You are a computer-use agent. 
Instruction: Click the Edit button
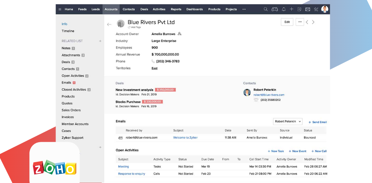coord(287,22)
